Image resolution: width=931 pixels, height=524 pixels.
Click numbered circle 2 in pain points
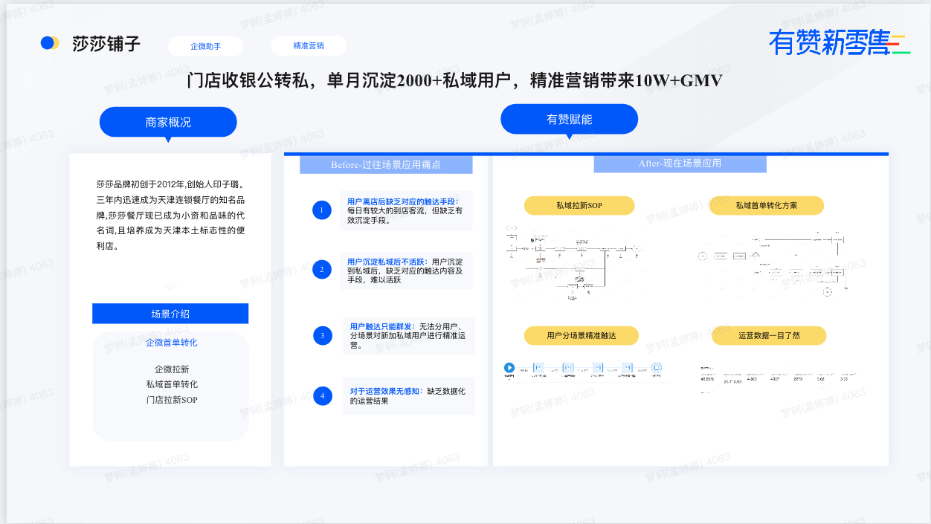tap(321, 269)
